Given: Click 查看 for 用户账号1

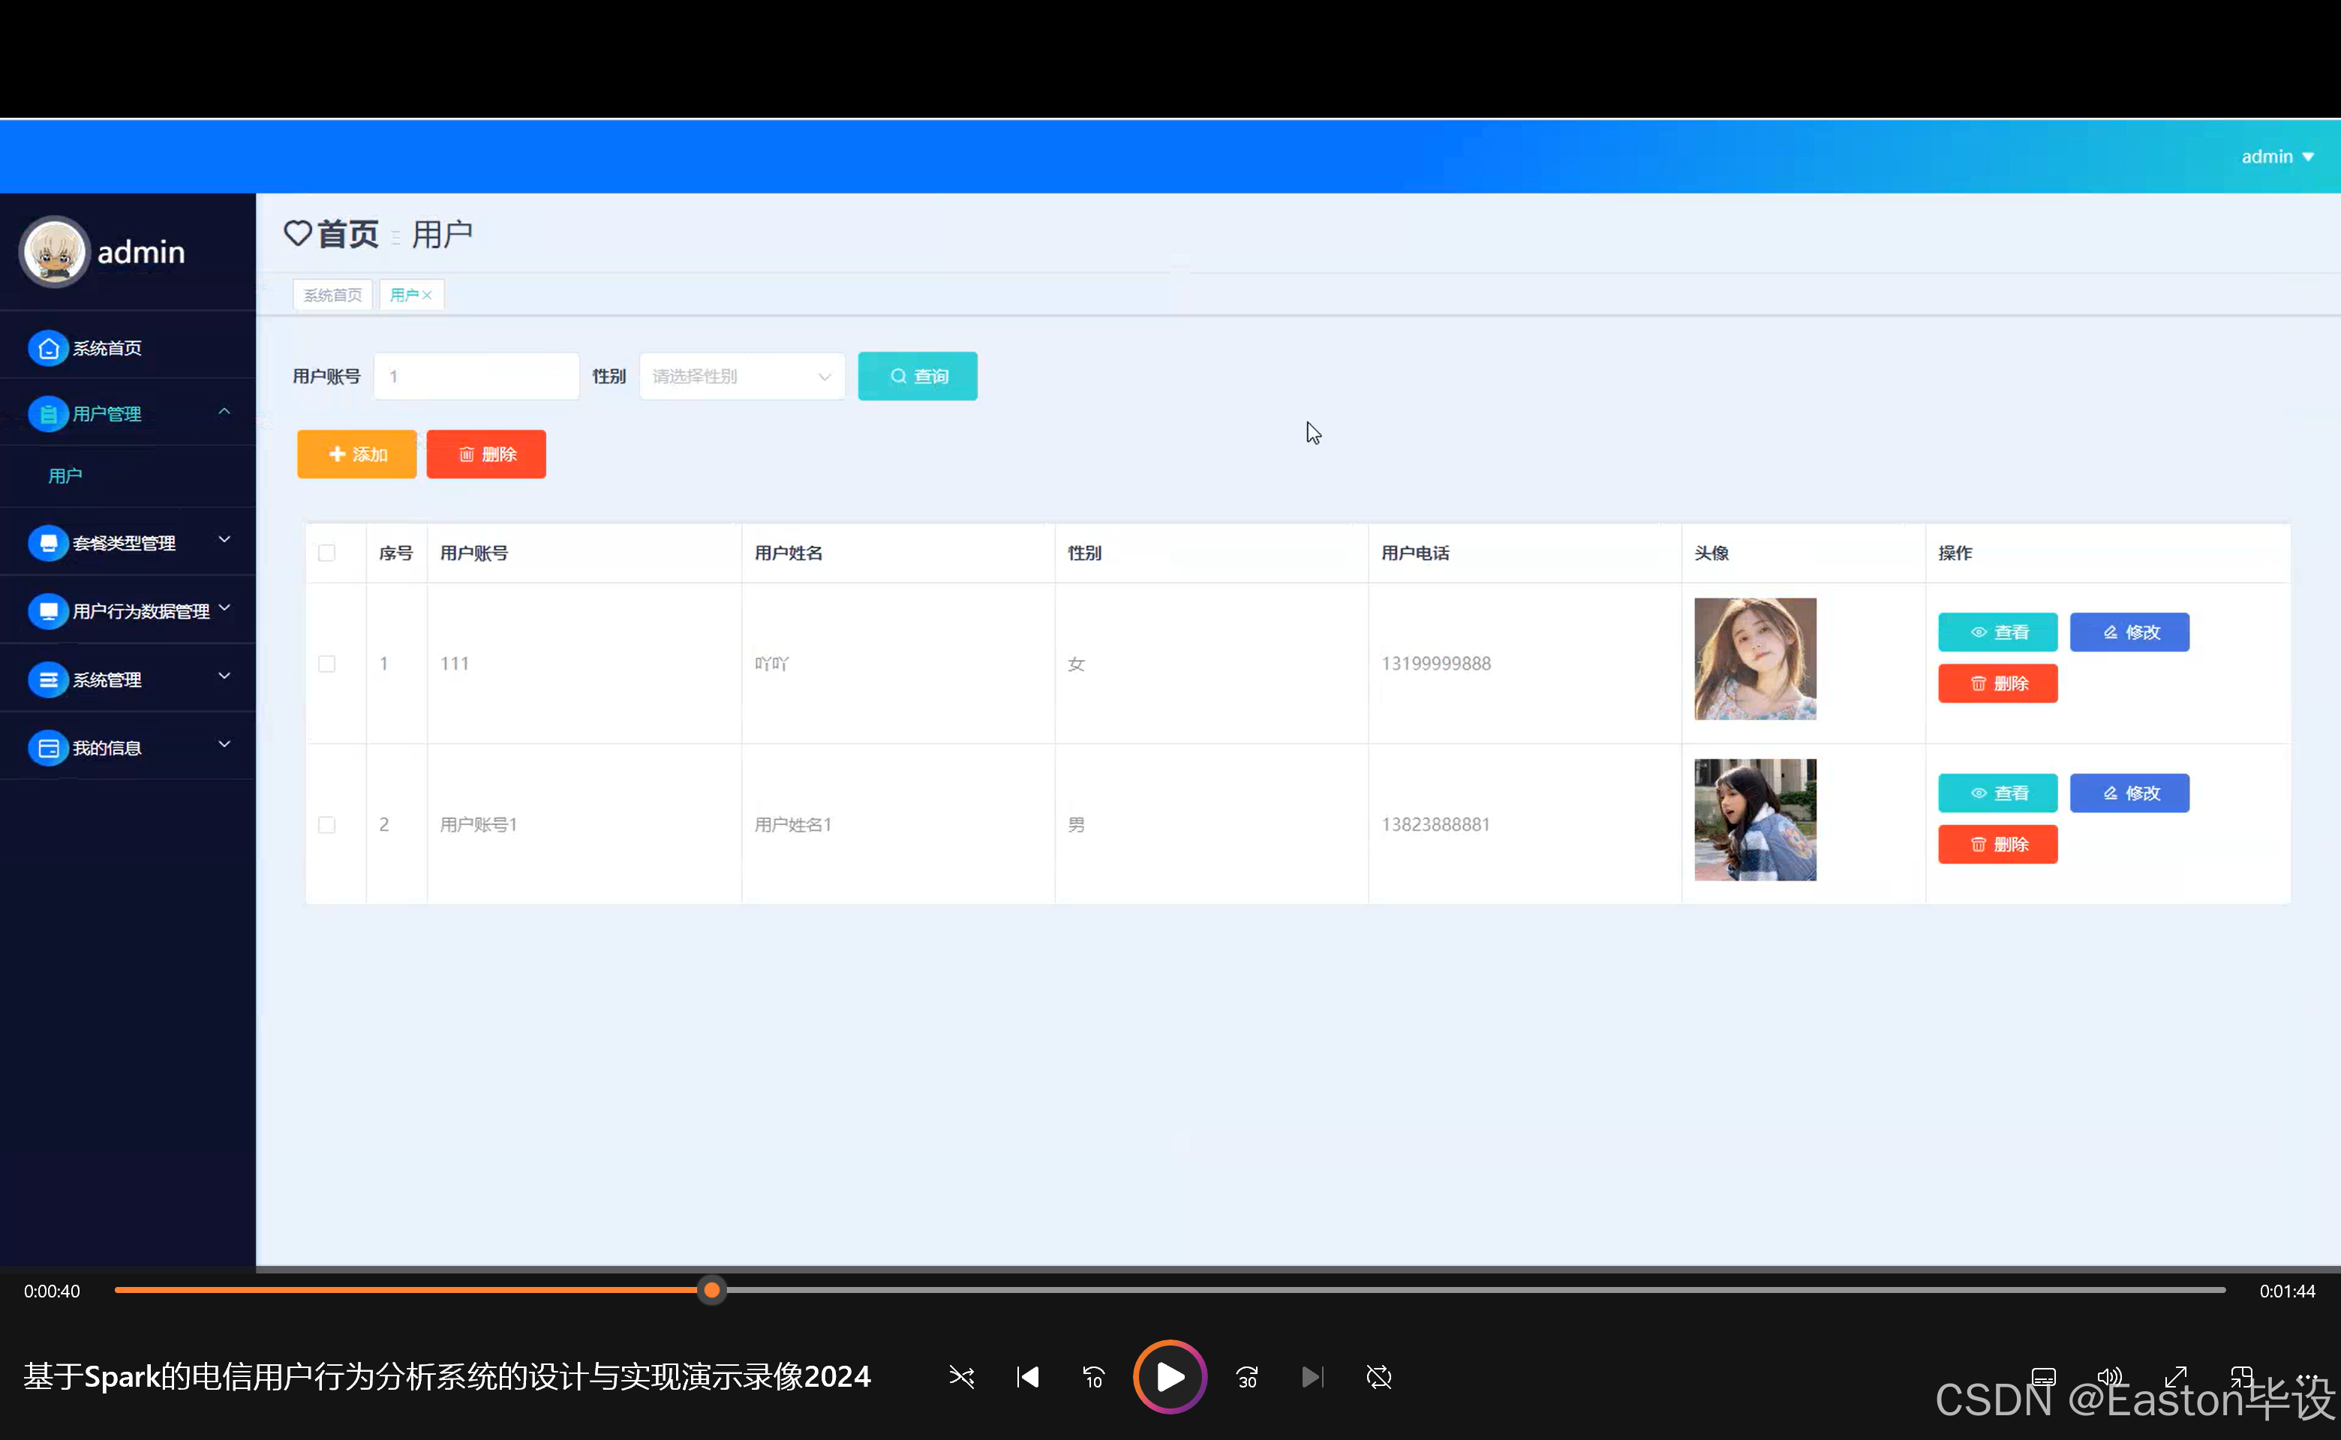Looking at the screenshot, I should tap(1997, 793).
